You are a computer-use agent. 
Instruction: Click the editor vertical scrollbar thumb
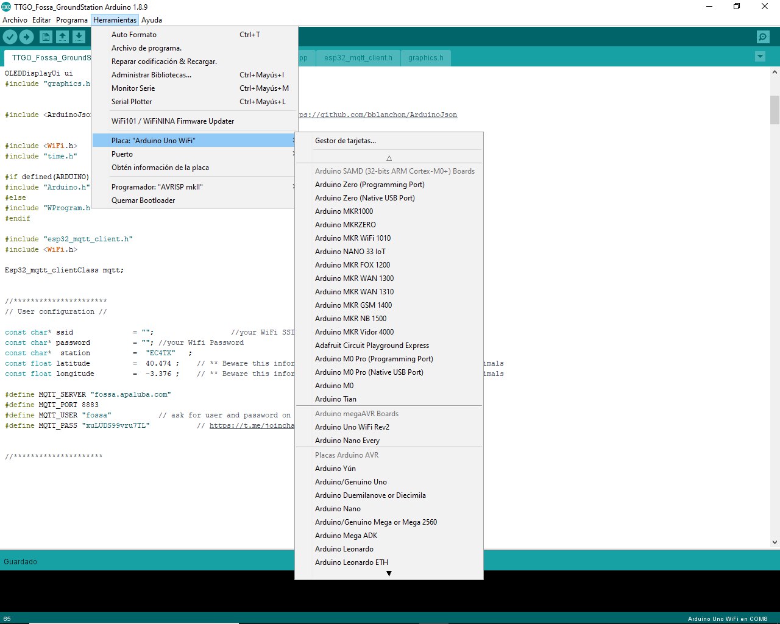pyautogui.click(x=775, y=110)
